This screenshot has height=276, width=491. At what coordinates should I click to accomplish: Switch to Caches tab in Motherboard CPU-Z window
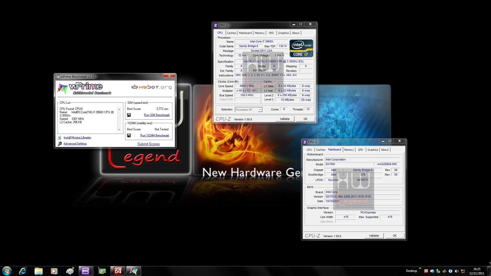[320, 150]
